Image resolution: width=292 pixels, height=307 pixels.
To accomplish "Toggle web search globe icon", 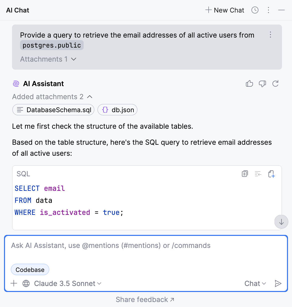I will pyautogui.click(x=26, y=283).
